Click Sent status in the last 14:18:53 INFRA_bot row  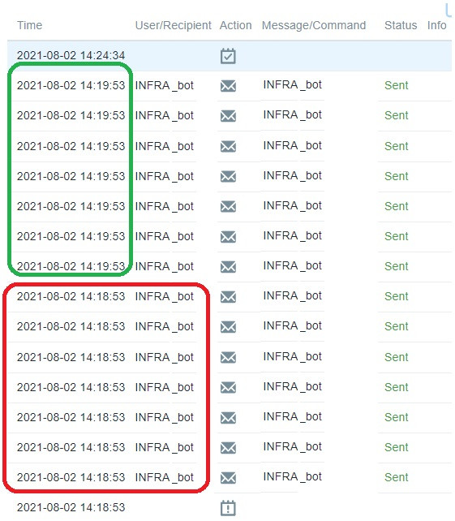397,477
